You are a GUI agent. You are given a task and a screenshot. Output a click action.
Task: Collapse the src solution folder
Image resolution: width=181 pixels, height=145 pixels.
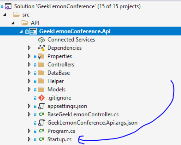click(x=5, y=15)
